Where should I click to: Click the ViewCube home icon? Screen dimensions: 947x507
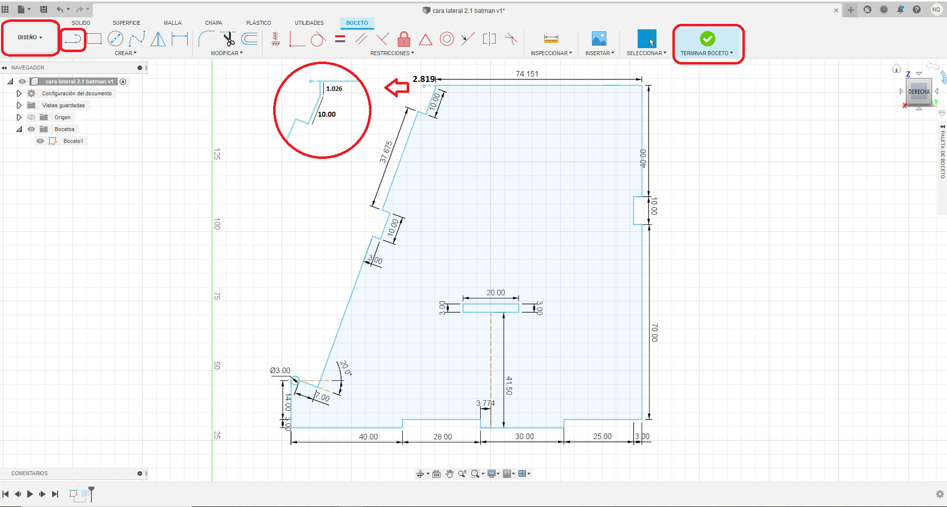(896, 69)
